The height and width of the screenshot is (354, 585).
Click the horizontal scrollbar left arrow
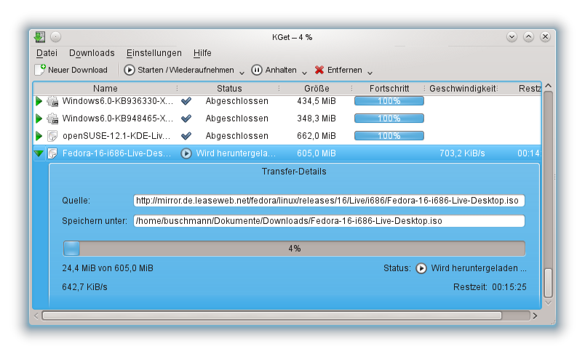[36, 316]
